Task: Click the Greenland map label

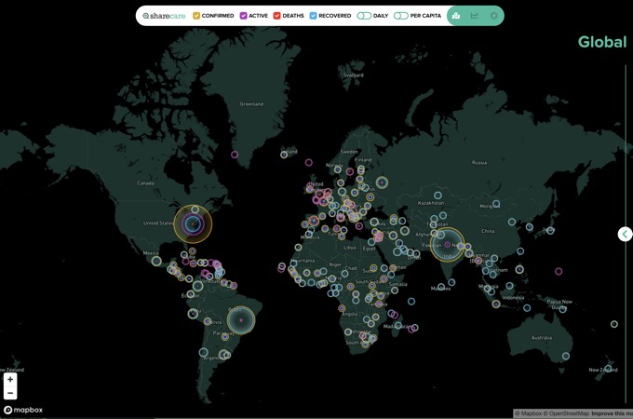Action: [251, 104]
